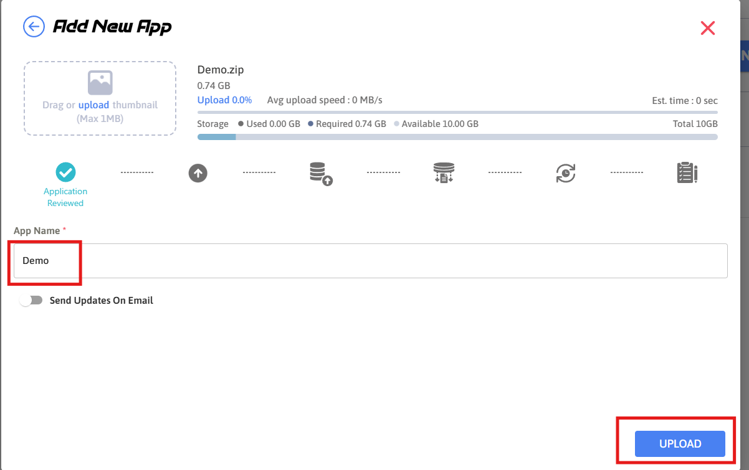Image resolution: width=749 pixels, height=470 pixels.
Task: Click the 'Upload 0.0%' status text
Action: click(x=224, y=100)
